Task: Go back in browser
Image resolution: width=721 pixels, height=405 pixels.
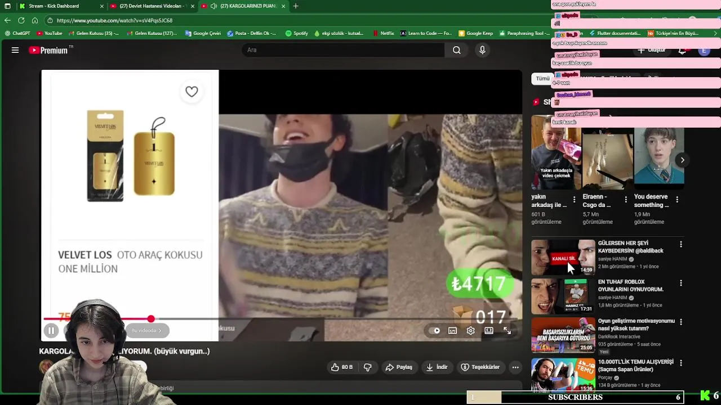Action: [x=7, y=20]
